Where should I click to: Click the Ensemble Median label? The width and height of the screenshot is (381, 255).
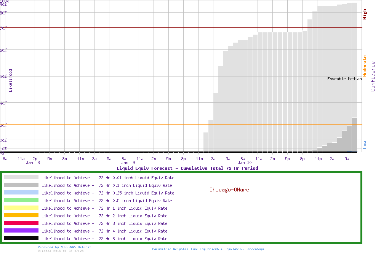pos(344,79)
